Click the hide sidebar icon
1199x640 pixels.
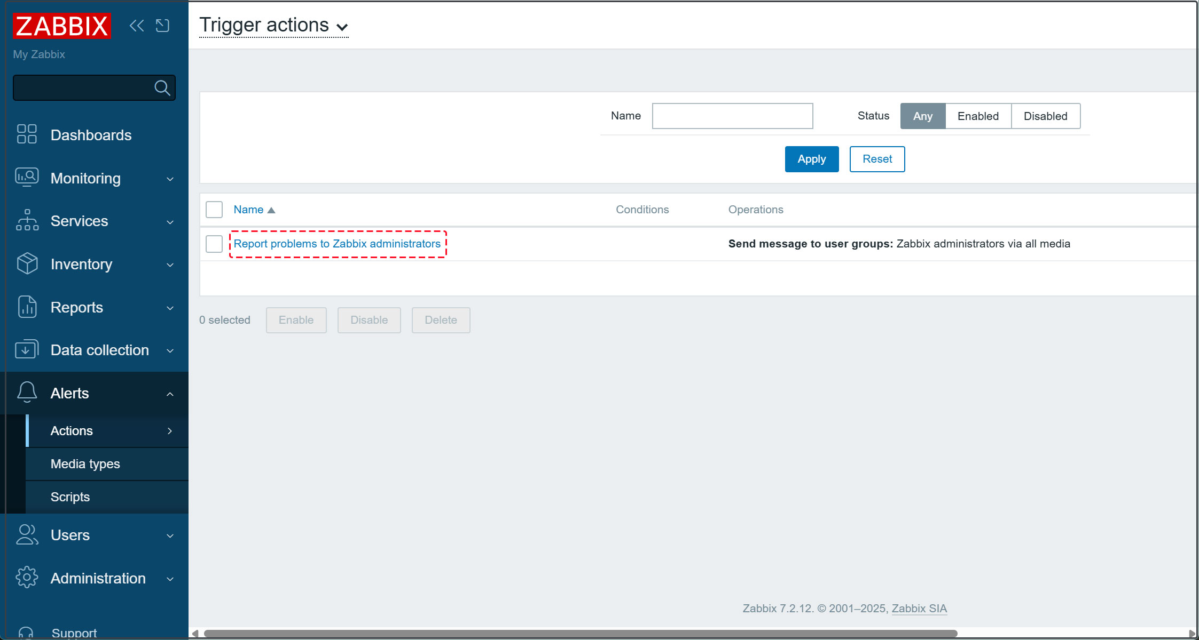[162, 26]
